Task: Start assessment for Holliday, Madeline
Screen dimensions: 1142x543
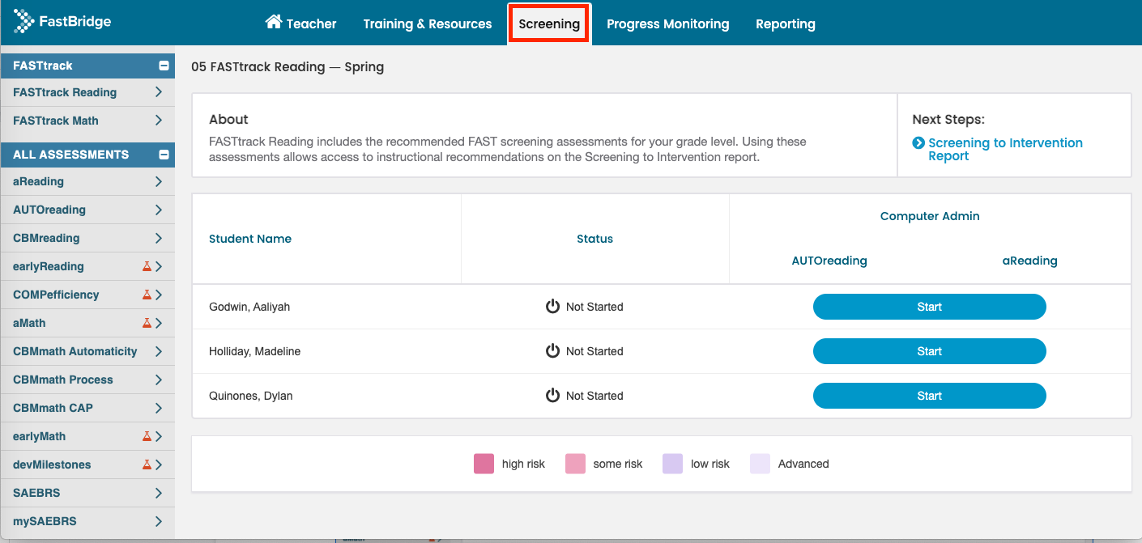Action: [x=930, y=351]
